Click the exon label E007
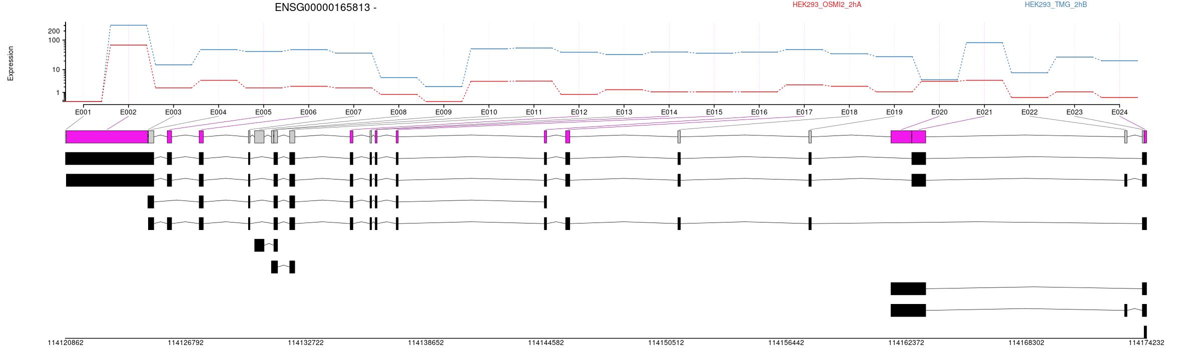The image size is (1201, 350). click(x=353, y=112)
